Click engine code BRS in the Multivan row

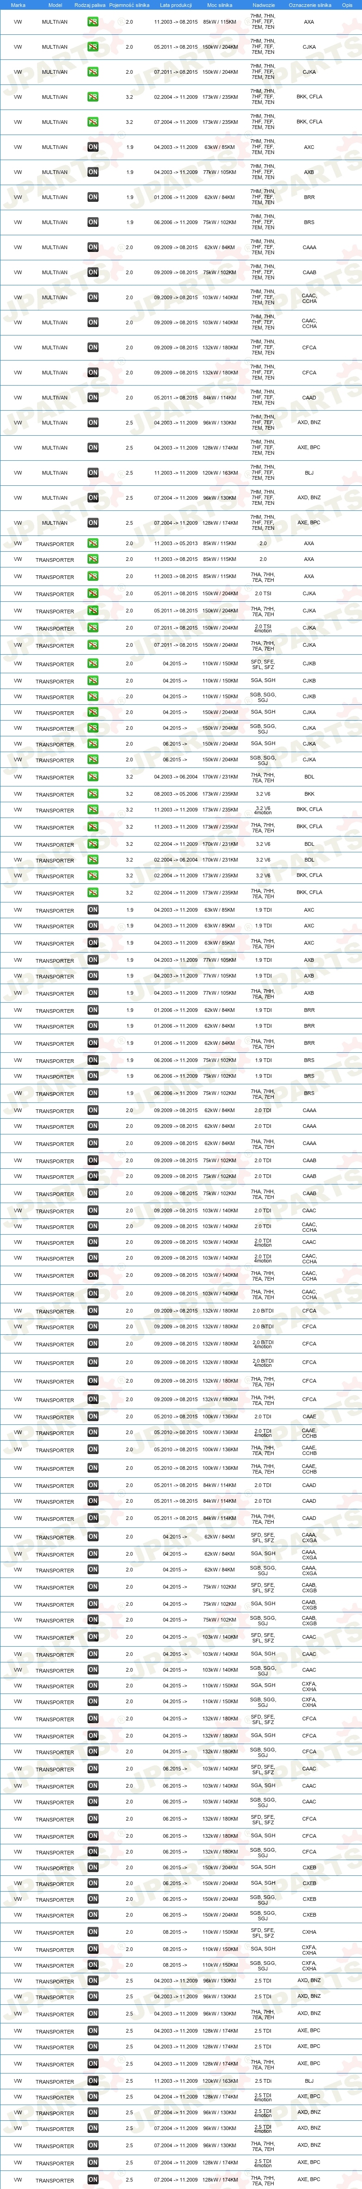(309, 222)
